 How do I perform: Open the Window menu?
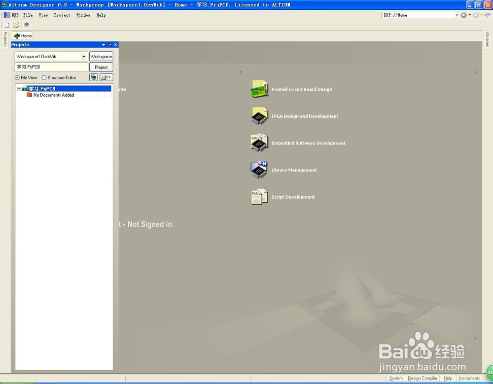tap(83, 15)
